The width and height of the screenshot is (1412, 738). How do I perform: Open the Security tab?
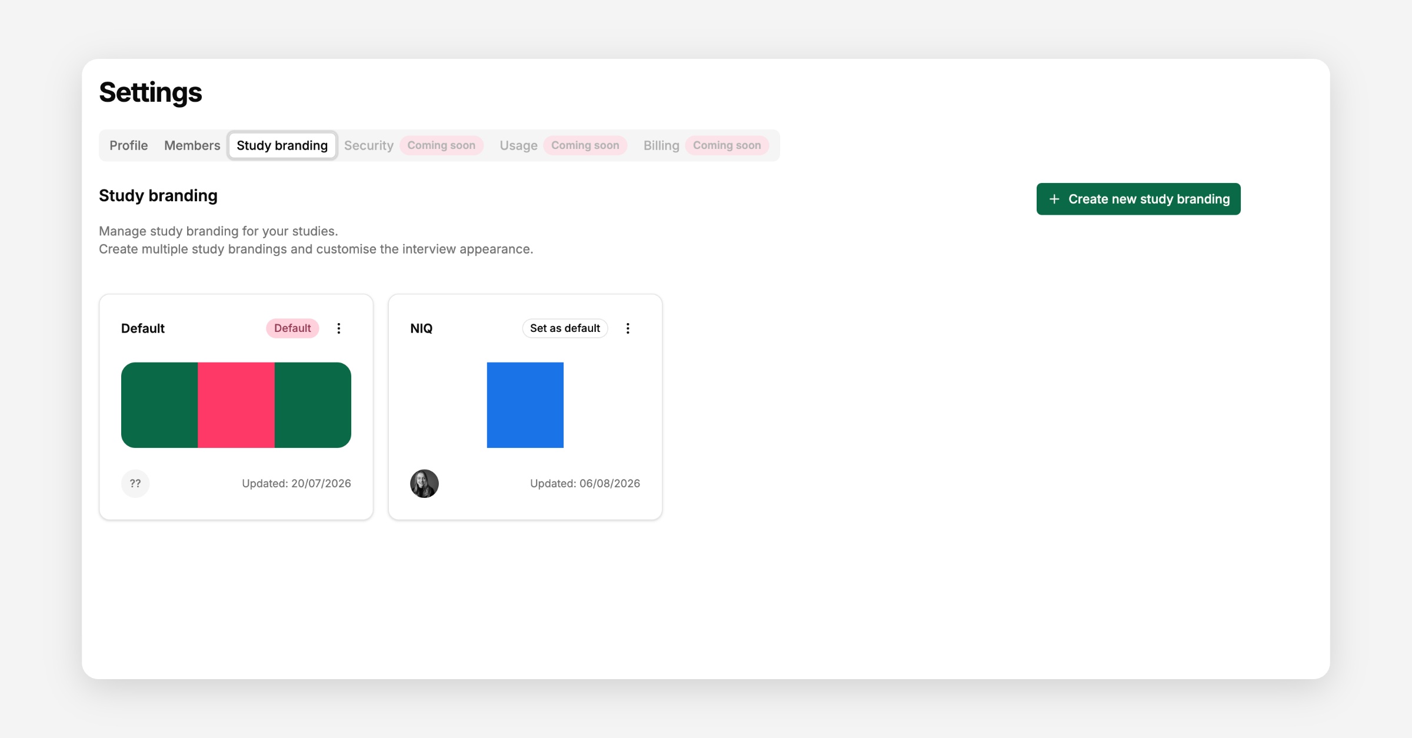click(x=369, y=145)
